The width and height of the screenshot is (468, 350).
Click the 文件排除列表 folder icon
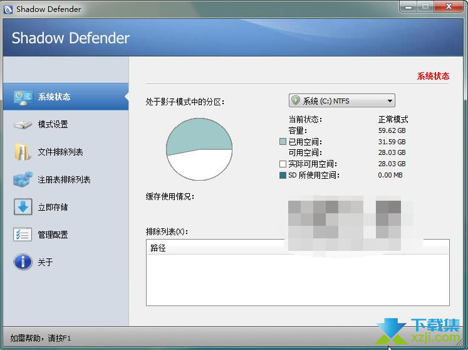pyautogui.click(x=23, y=152)
